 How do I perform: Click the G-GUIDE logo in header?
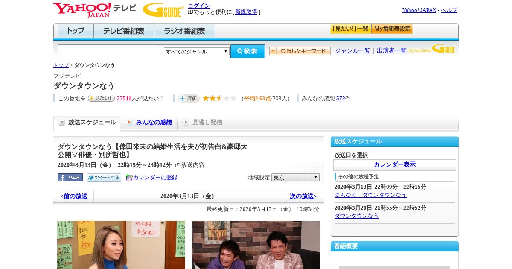click(163, 10)
